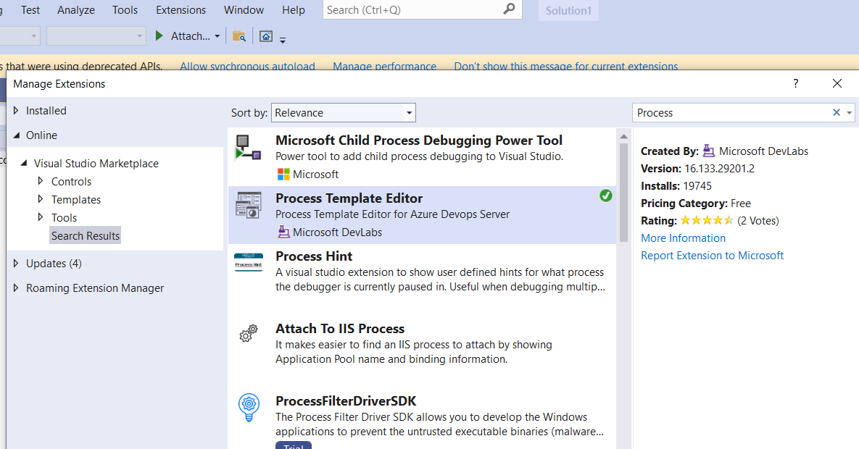Select Search Results in the tree
Viewport: 859px width, 449px height.
tap(85, 235)
